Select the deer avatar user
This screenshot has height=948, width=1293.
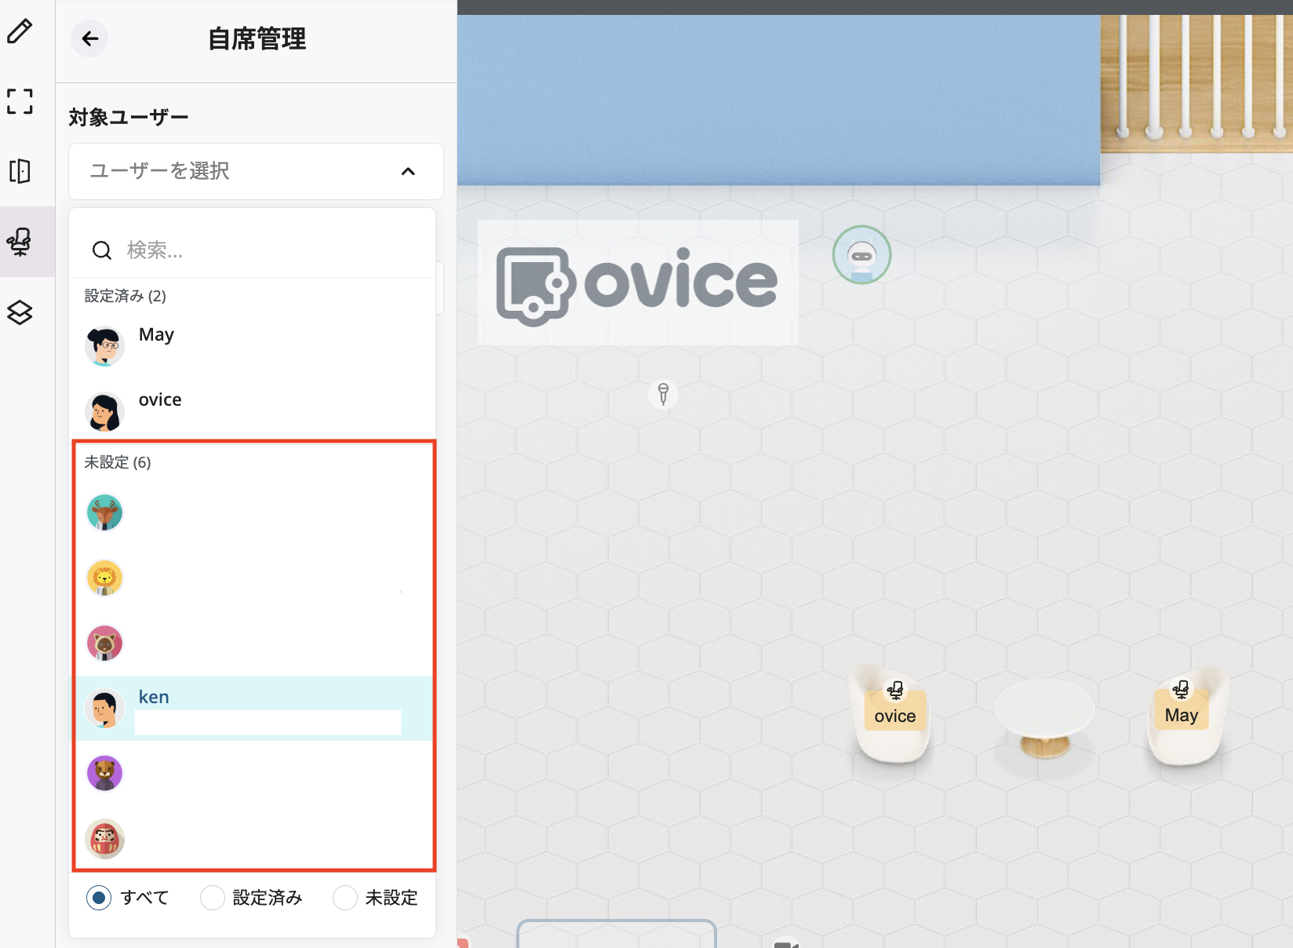253,513
